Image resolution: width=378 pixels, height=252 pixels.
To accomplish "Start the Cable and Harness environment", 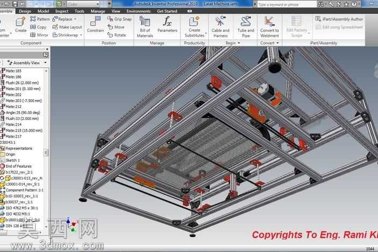I will (x=220, y=27).
